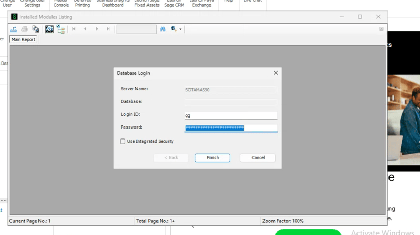Screen dimensions: 420x235
Task: Go to previous page arrow icon
Action: click(x=85, y=29)
